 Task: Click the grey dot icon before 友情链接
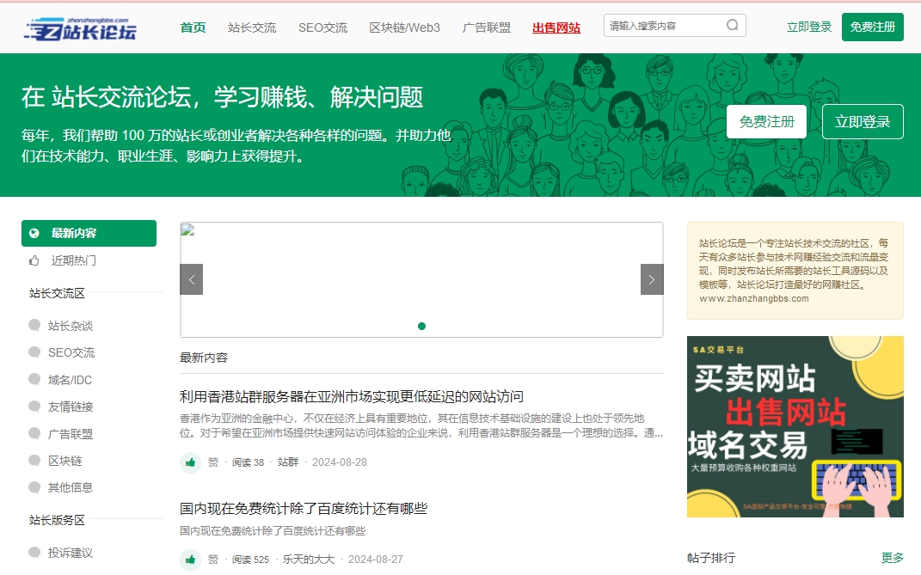click(x=34, y=406)
